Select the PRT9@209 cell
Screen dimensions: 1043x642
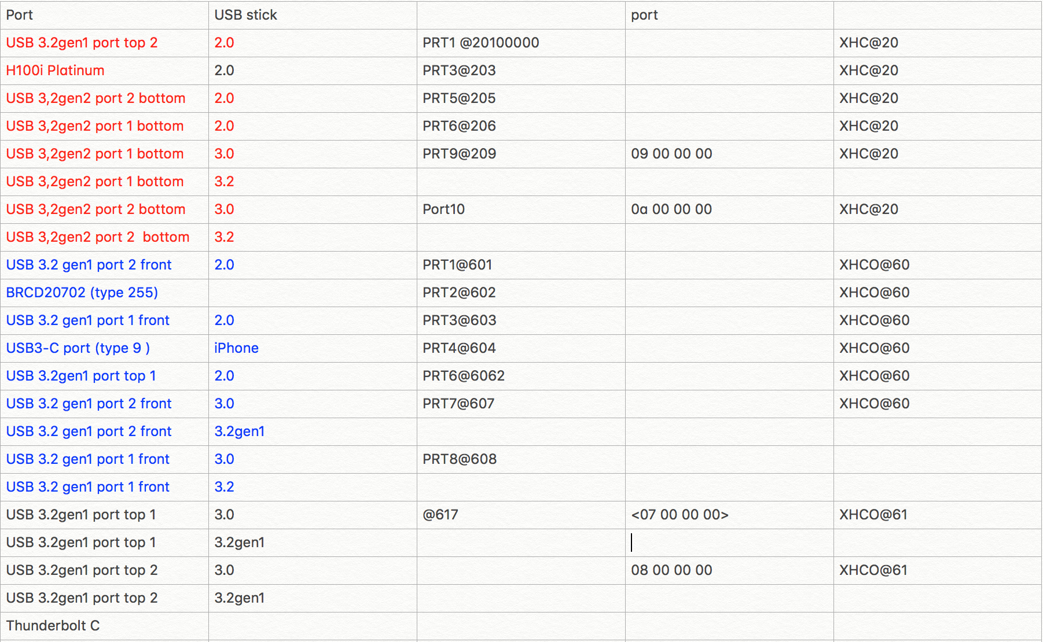459,154
